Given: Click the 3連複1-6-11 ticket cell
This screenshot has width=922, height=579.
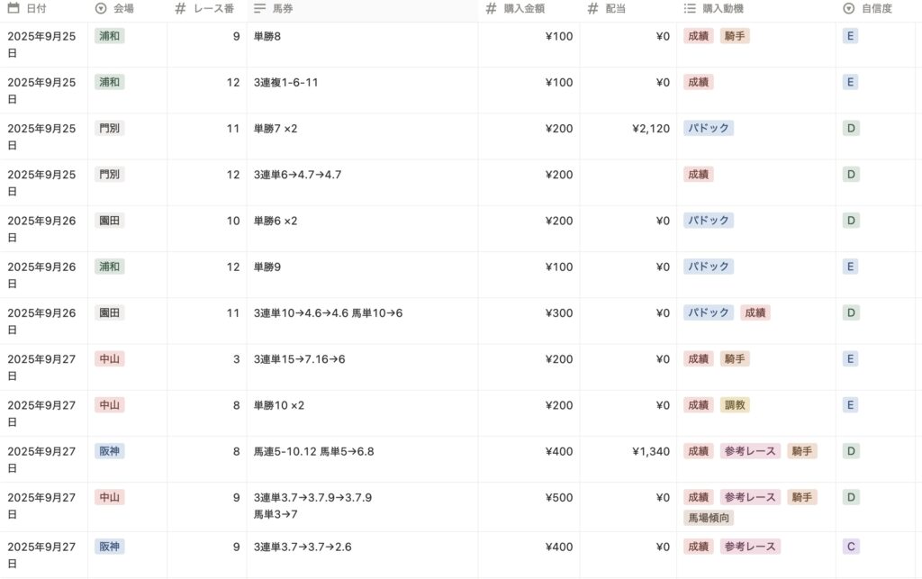Looking at the screenshot, I should click(x=286, y=83).
